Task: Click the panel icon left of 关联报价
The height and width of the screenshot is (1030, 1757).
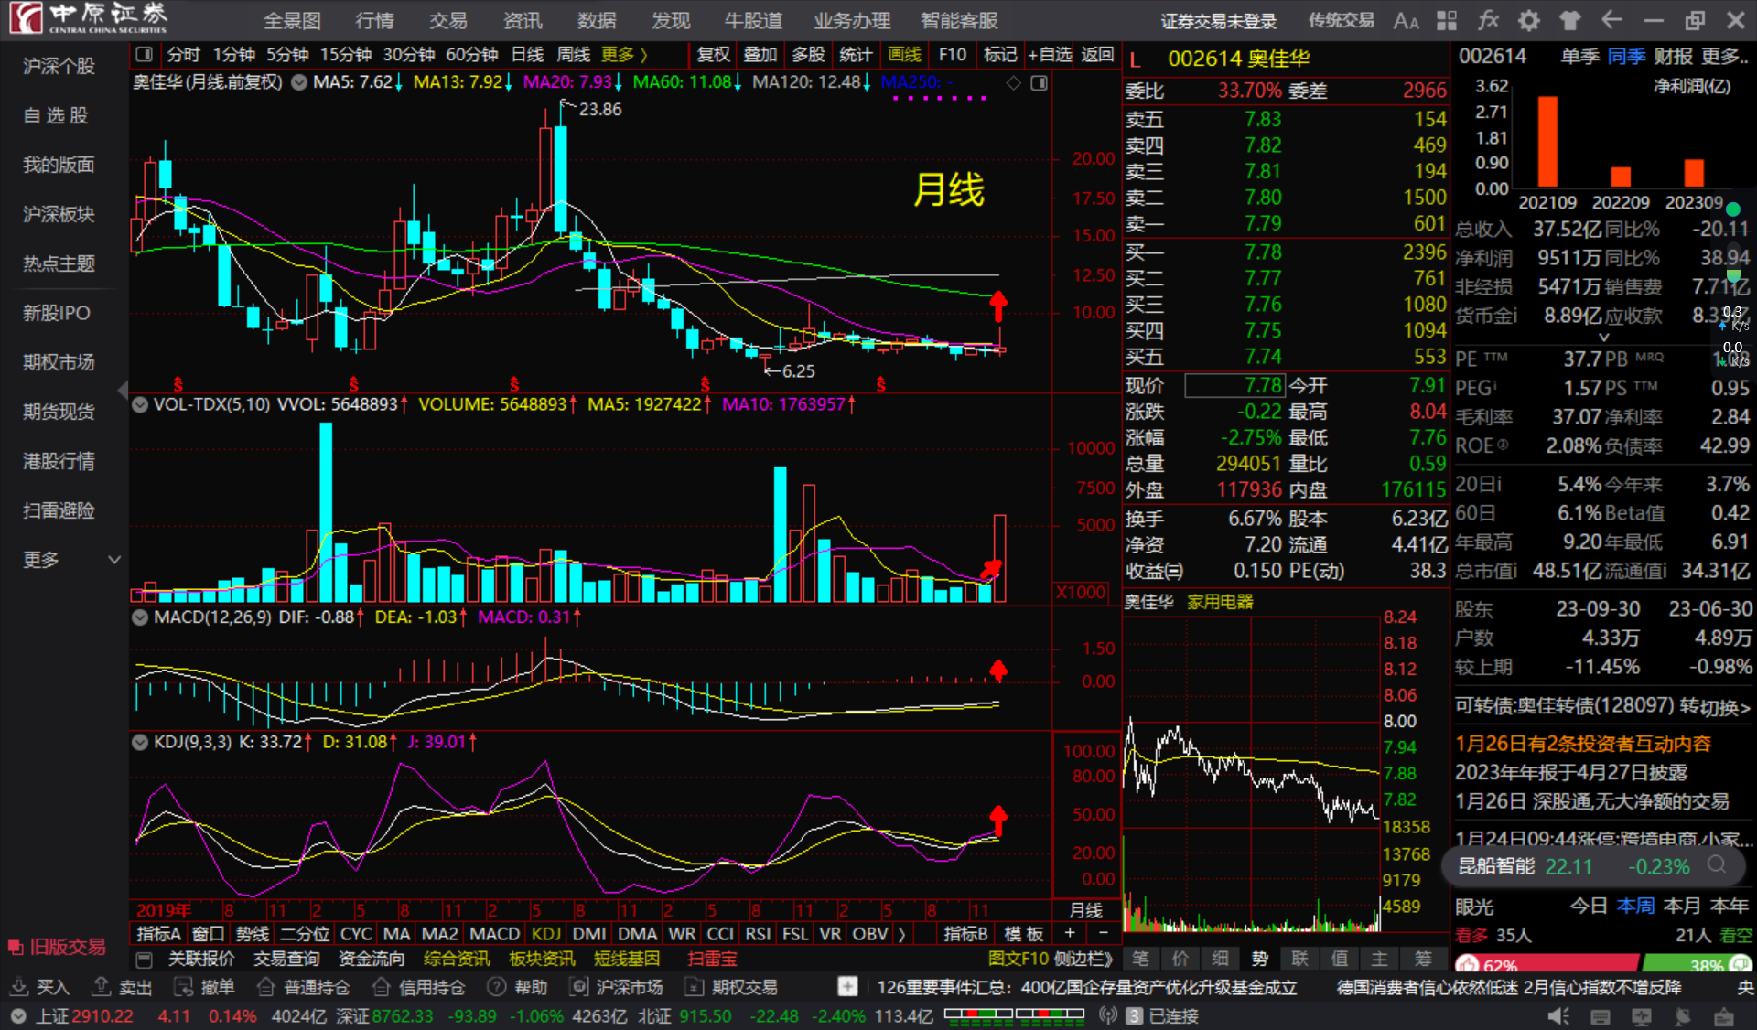Action: (x=145, y=960)
